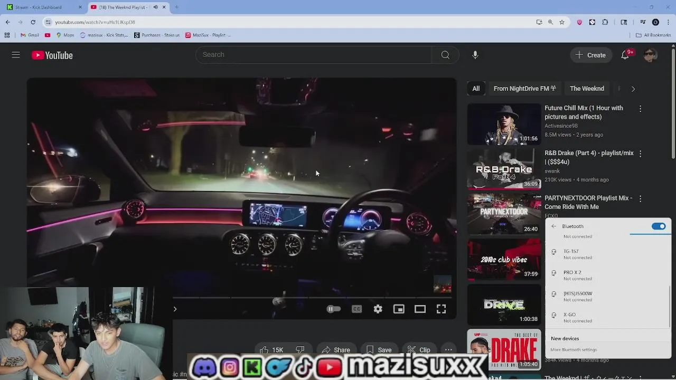Switch to Stream - Kick Dashboard tab
The image size is (676, 380).
pyautogui.click(x=45, y=7)
